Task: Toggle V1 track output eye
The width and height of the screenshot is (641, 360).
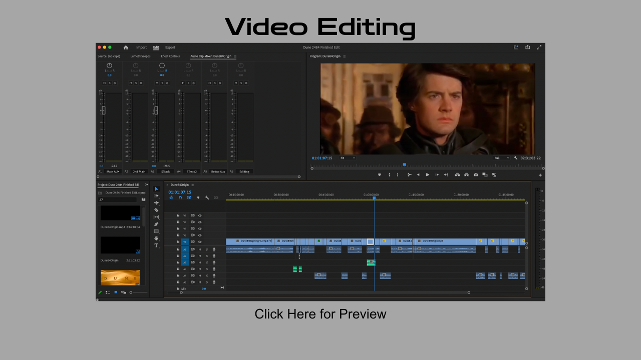Action: coord(200,242)
